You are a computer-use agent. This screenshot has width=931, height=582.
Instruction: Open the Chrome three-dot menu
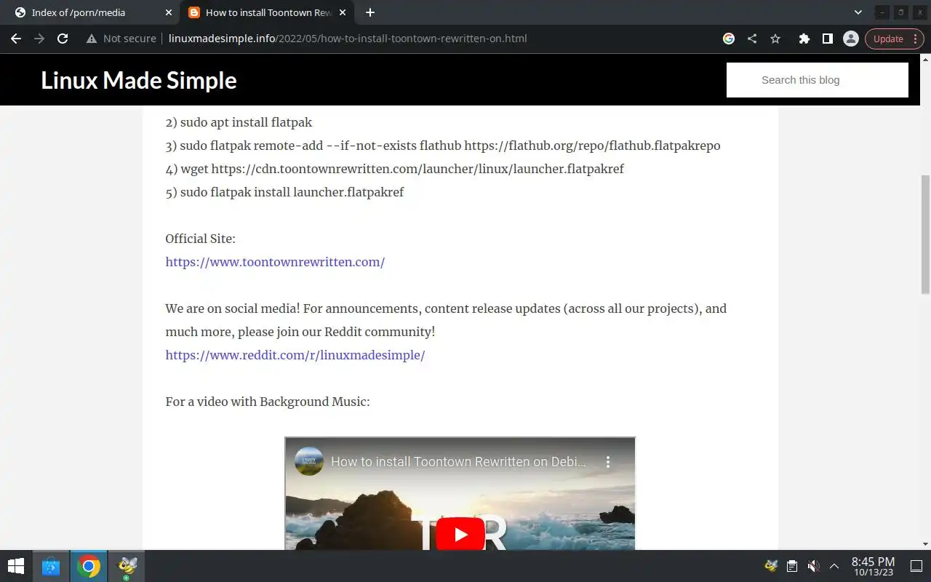coord(915,39)
